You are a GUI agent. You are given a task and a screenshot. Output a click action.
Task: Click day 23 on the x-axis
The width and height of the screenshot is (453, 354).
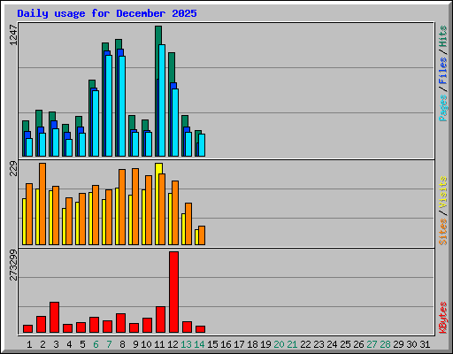(x=319, y=344)
